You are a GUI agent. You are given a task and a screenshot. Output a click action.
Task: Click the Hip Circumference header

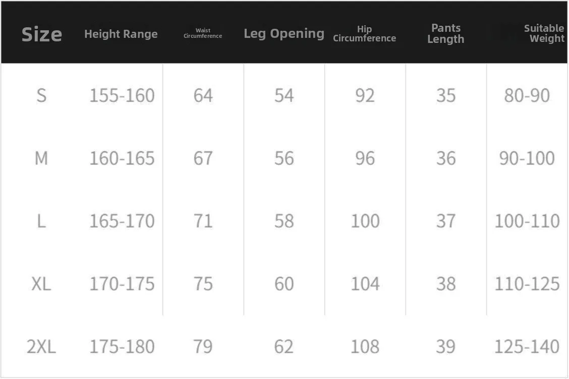[364, 34]
